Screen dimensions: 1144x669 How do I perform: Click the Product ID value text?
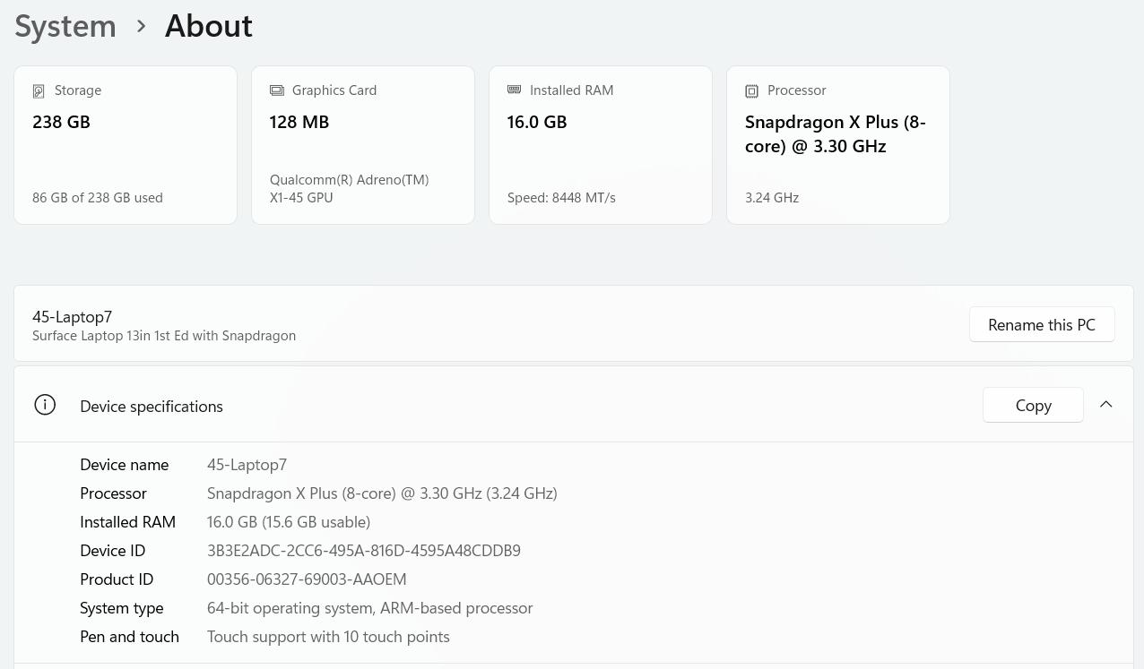click(x=307, y=579)
